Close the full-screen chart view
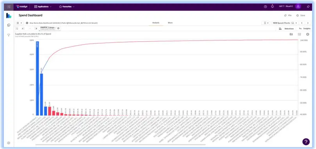Screen dimensions: 316x149 (308, 34)
